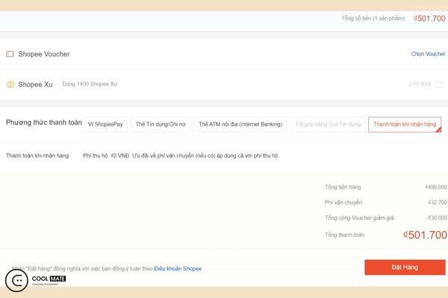Screen dimensions: 448x298
Task: Choose Thẻ Tín dụng/Ghi nợ payment option
Action: tap(161, 124)
